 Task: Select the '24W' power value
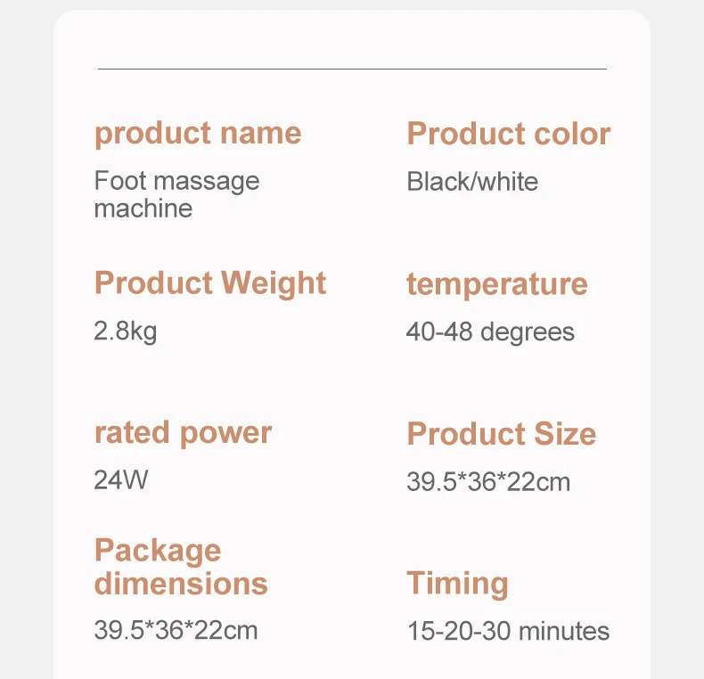[x=121, y=479]
